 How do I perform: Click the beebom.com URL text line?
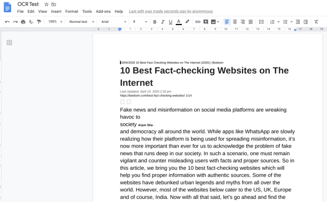coord(156,96)
